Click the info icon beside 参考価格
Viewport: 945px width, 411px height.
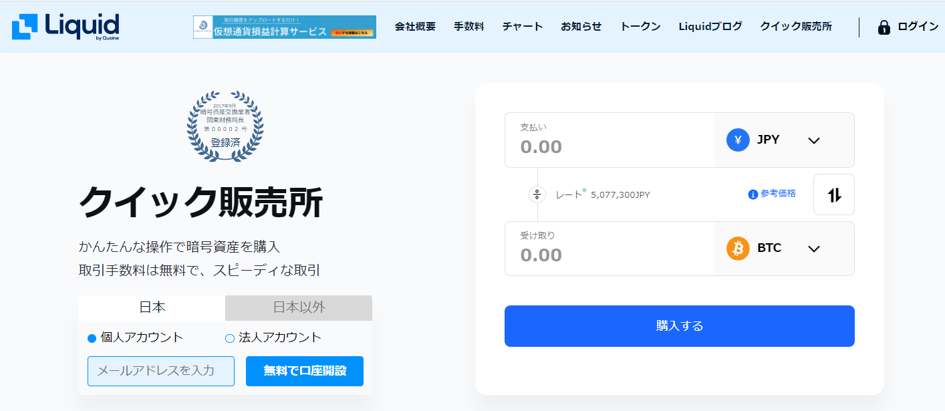[x=753, y=194]
